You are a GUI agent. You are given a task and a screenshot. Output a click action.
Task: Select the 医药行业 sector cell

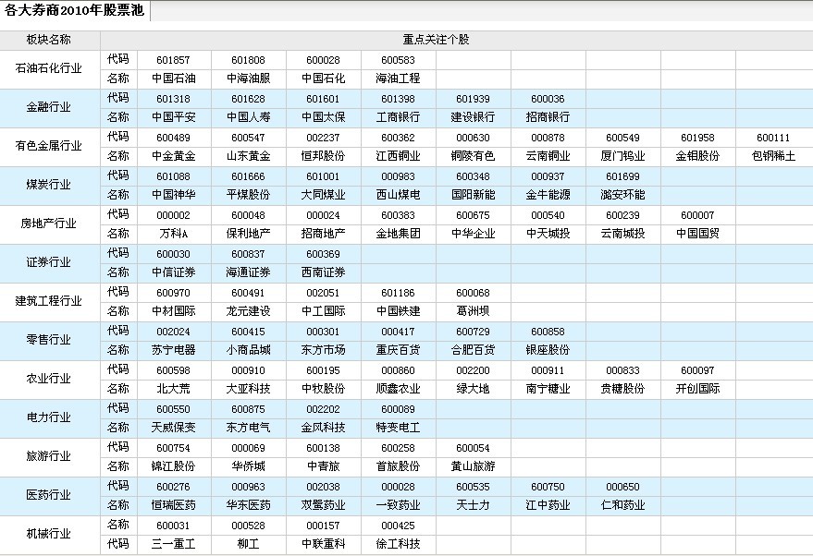pyautogui.click(x=49, y=495)
